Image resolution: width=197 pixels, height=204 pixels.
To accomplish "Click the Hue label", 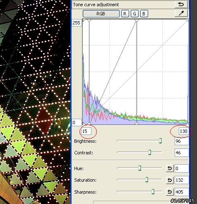I will (x=79, y=168).
